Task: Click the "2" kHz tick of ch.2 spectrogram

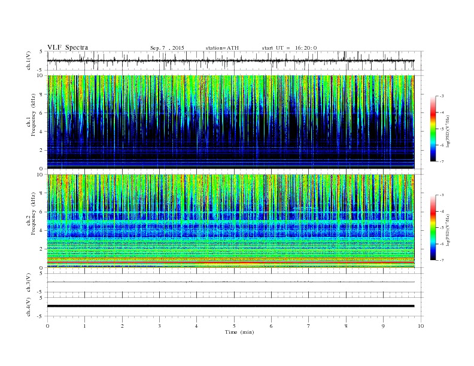Action: [41, 249]
